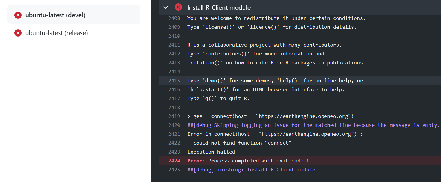Click the "Type 'contributors()' for more information" line
The width and height of the screenshot is (441, 182).
pos(256,54)
